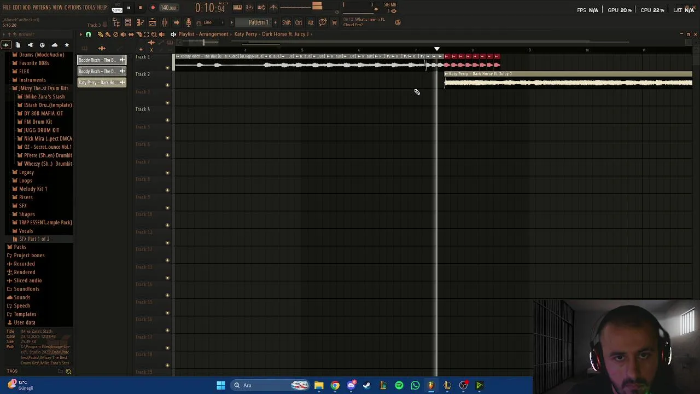
Task: Toggle the Ctrl key modifier button
Action: click(299, 22)
